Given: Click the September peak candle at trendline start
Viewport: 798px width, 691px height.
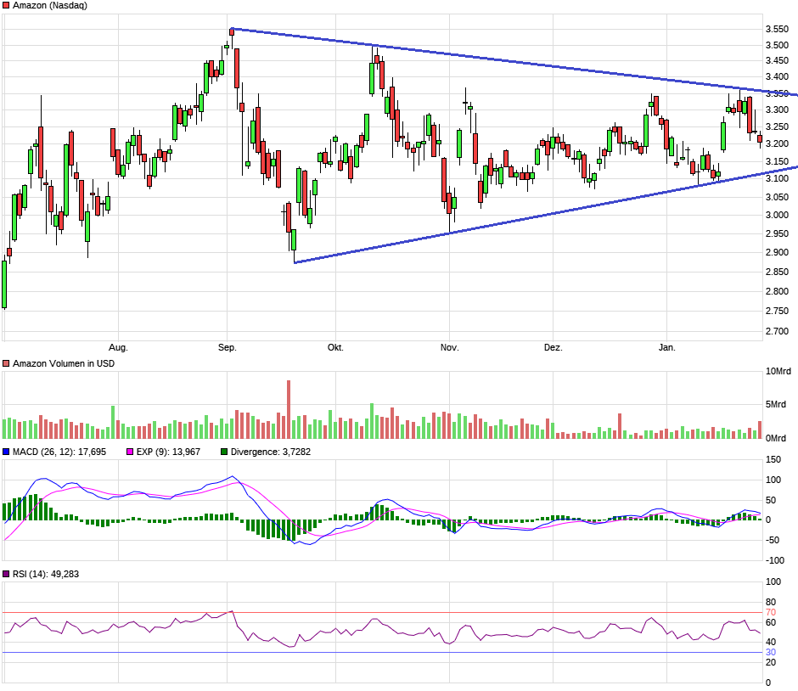Looking at the screenshot, I should [x=232, y=31].
